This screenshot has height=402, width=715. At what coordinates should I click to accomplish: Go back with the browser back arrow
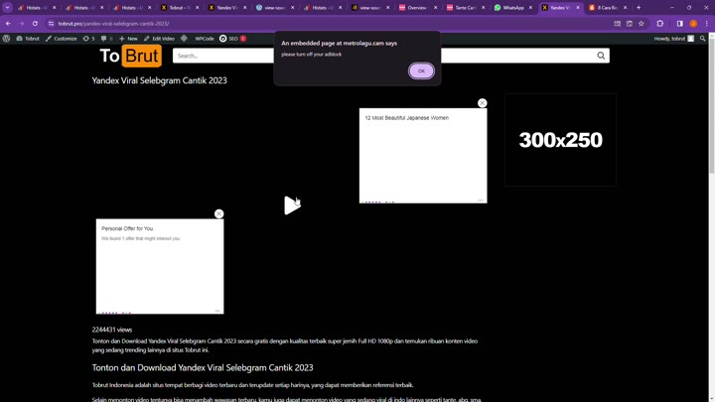click(x=8, y=24)
